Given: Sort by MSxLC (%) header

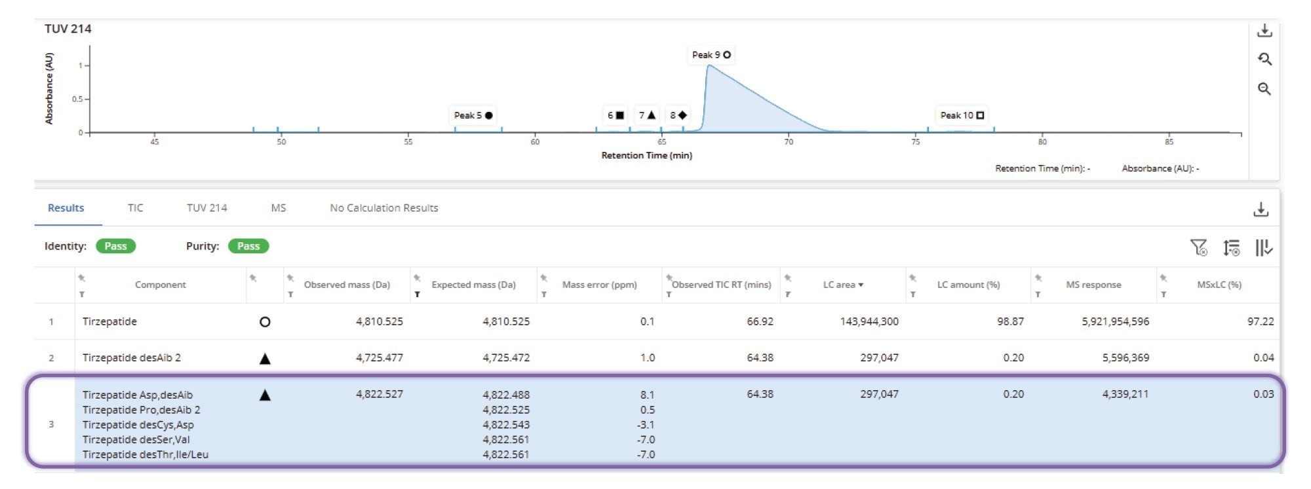Looking at the screenshot, I should click(x=1219, y=285).
